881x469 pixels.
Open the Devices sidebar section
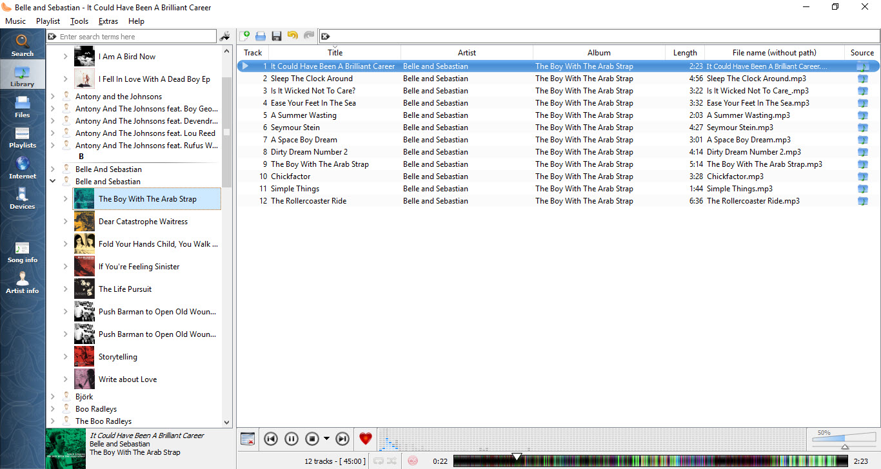point(23,198)
